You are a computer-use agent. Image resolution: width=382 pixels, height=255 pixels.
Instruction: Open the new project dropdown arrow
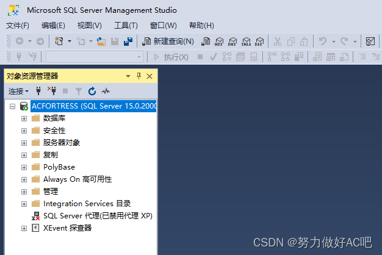(x=70, y=41)
